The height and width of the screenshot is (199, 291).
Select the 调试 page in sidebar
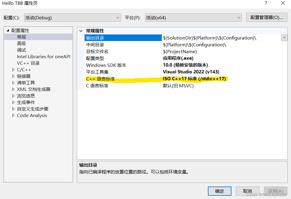[21, 50]
